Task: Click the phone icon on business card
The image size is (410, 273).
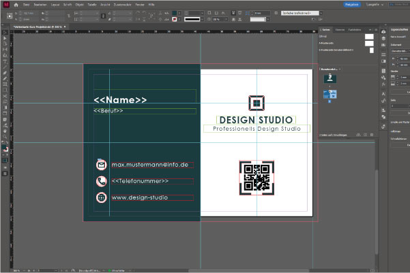Action: (x=101, y=181)
